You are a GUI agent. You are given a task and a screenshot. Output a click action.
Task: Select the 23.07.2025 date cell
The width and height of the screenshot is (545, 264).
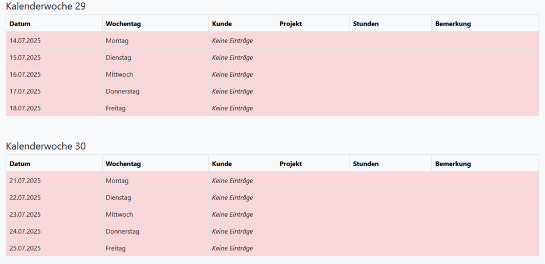coord(25,215)
